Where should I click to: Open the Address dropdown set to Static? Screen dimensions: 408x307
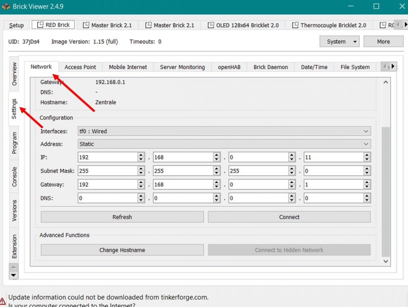[x=224, y=144]
